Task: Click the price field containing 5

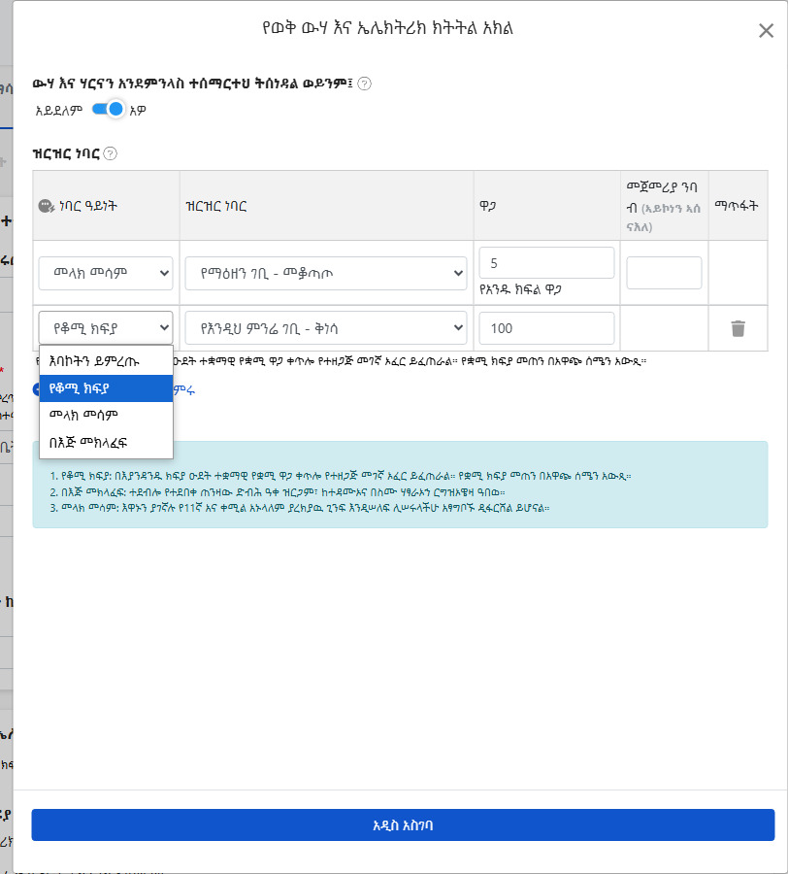Action: coord(546,263)
